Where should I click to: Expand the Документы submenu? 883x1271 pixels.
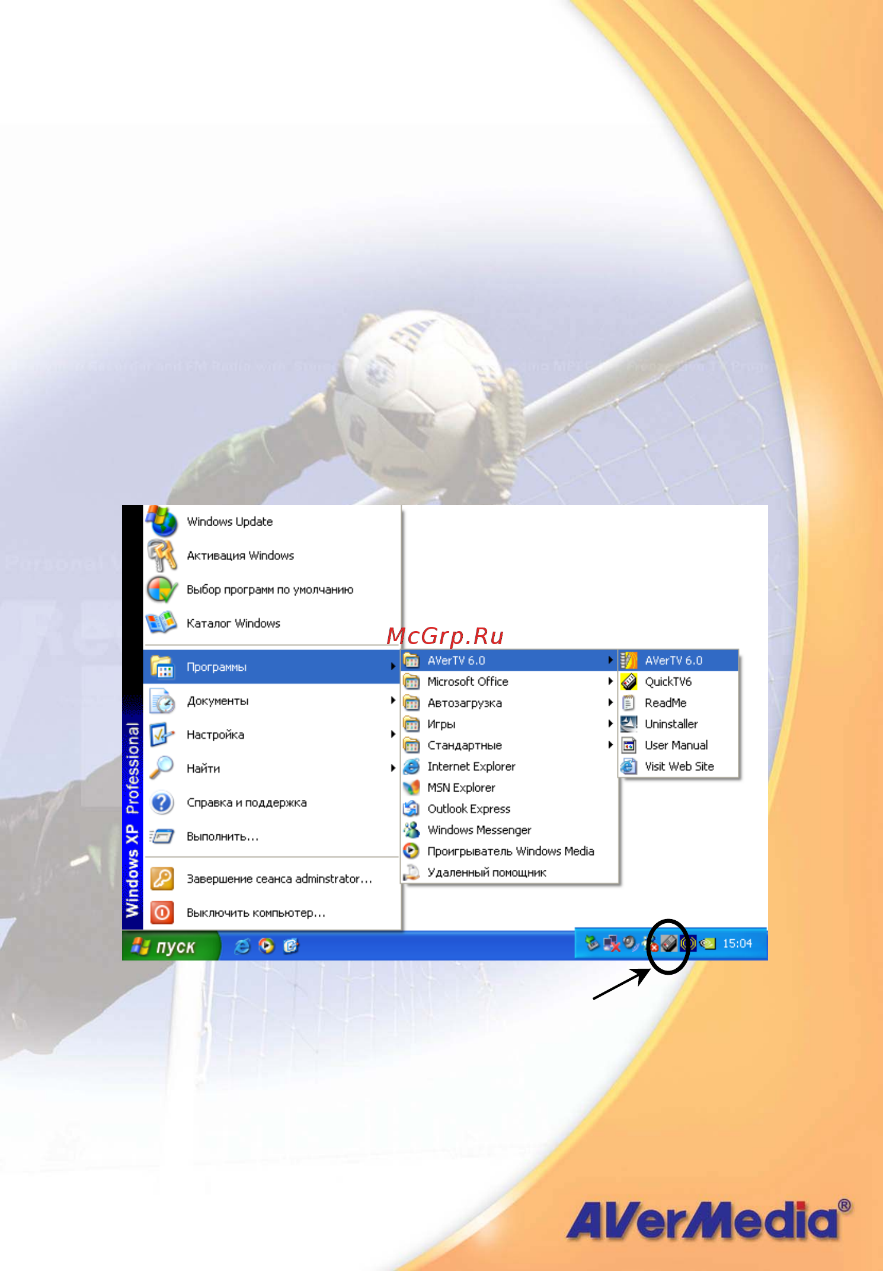(272, 701)
